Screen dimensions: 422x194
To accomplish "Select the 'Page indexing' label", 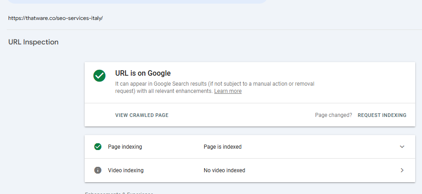I will [125, 147].
